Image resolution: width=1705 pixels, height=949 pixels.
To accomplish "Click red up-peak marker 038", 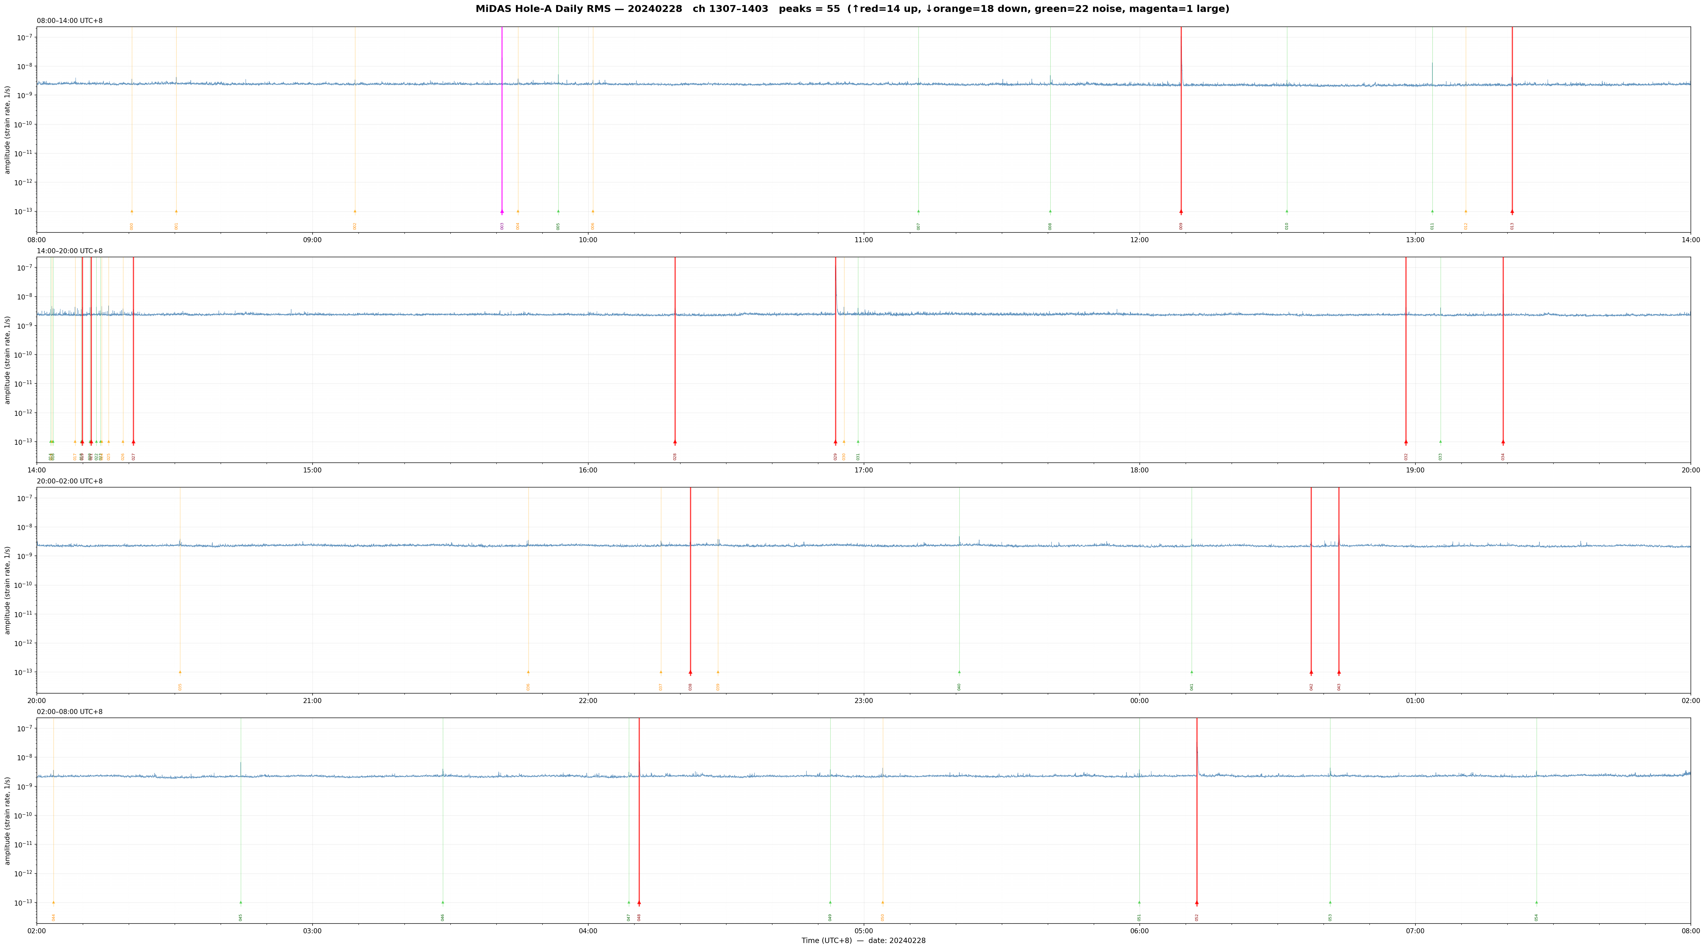I will click(x=690, y=672).
